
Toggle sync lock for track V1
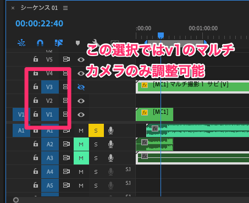(x=65, y=114)
